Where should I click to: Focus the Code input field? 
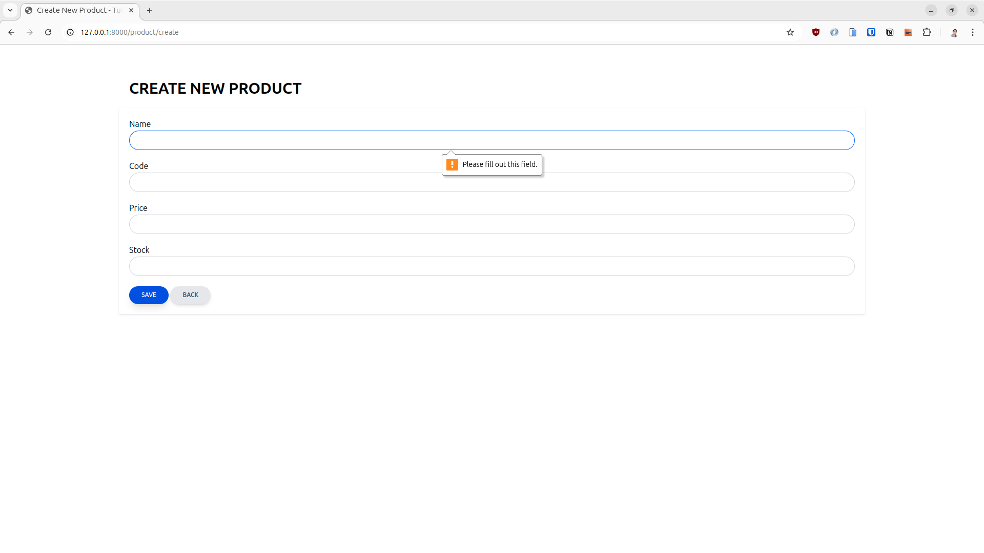coord(491,182)
